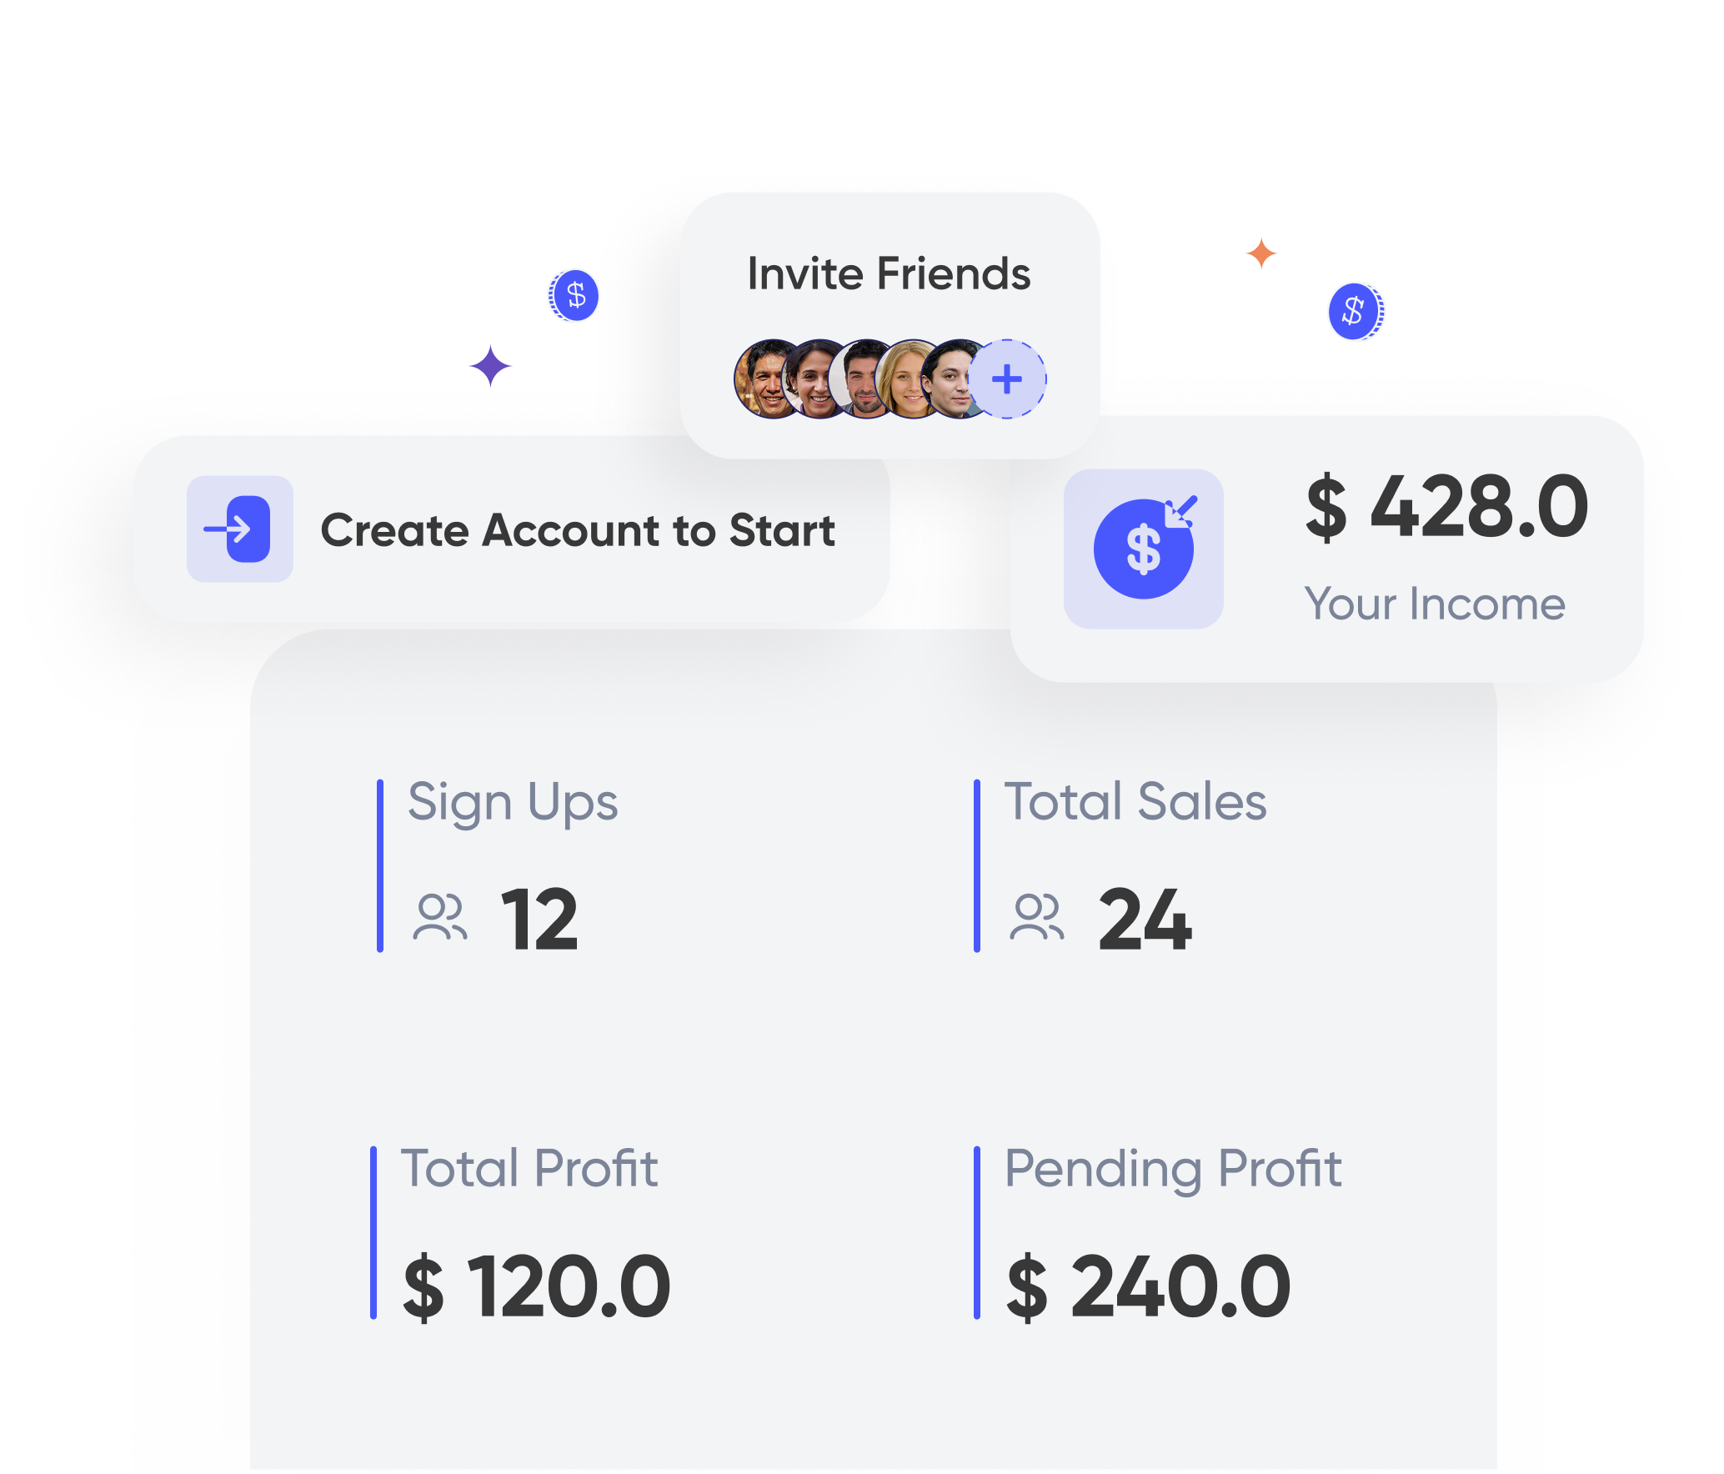This screenshot has height=1474, width=1724.
Task: Click the dollar coin income icon
Action: click(x=1143, y=549)
